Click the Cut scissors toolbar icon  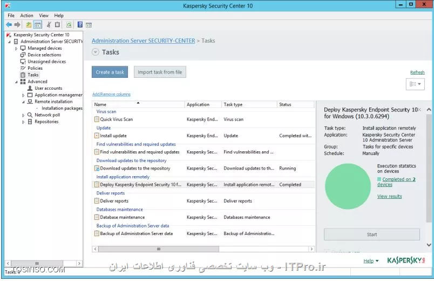(49, 25)
